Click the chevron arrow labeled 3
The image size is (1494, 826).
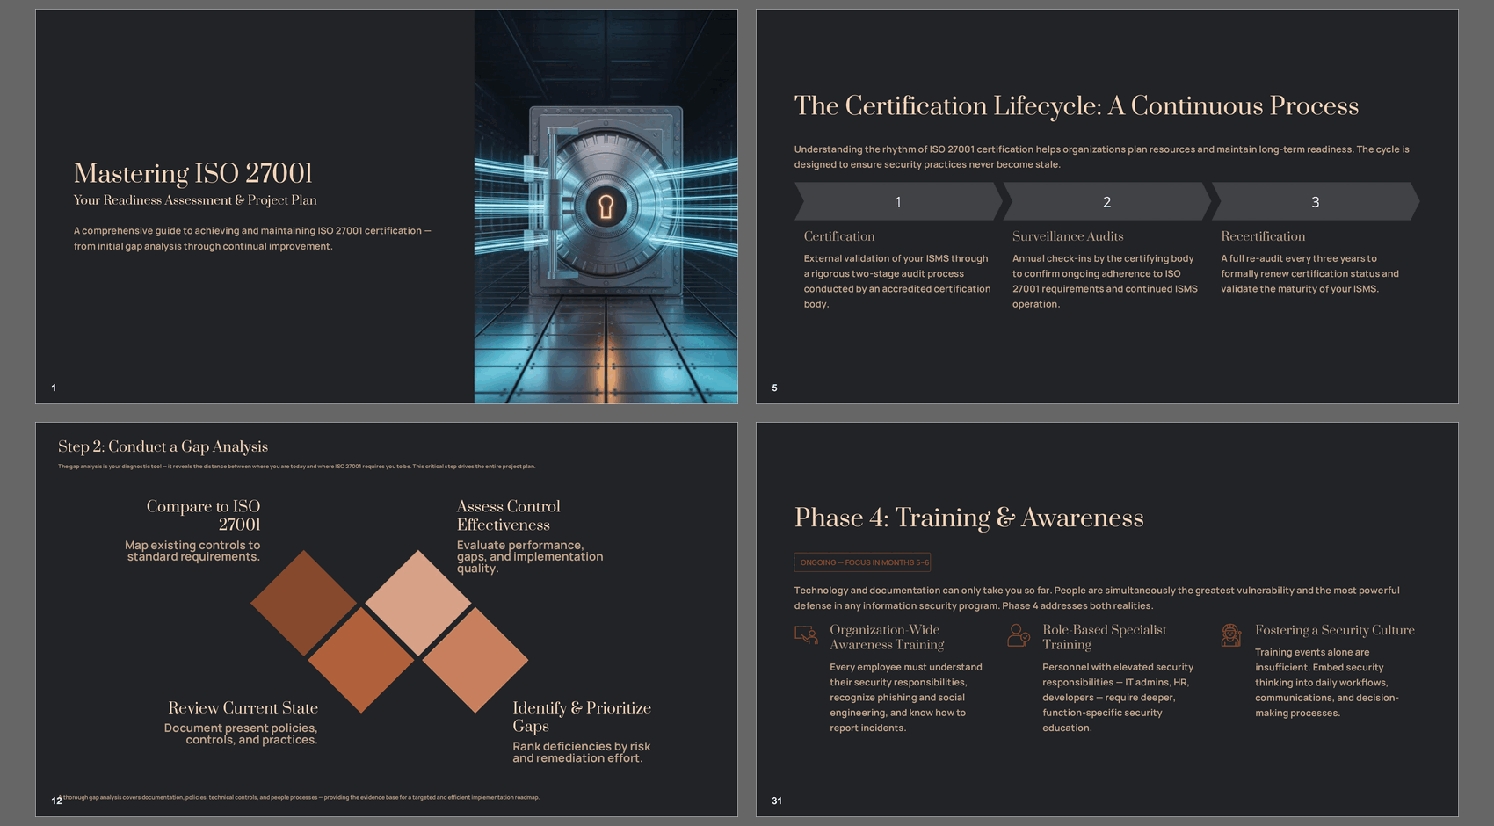point(1315,201)
